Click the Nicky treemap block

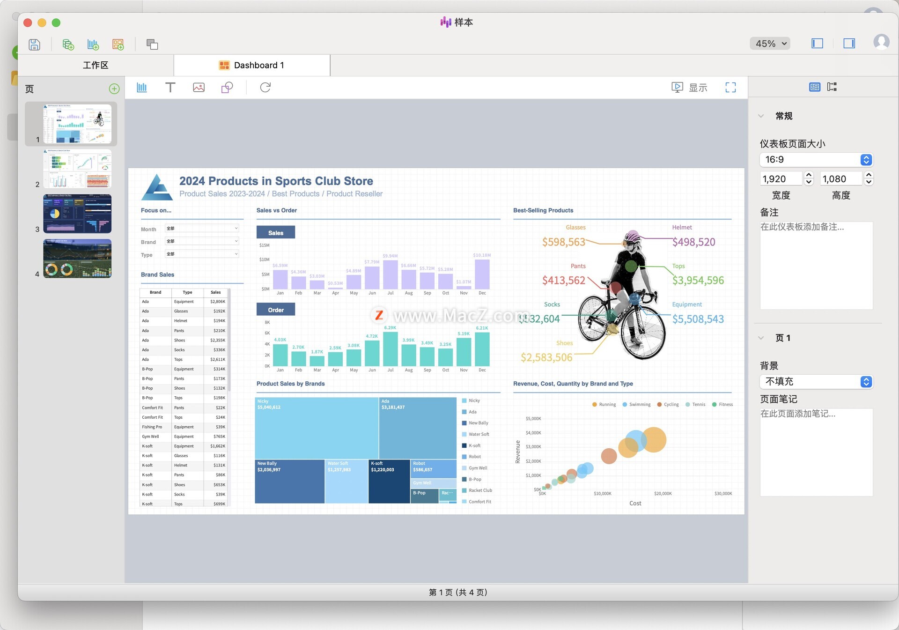pyautogui.click(x=317, y=428)
